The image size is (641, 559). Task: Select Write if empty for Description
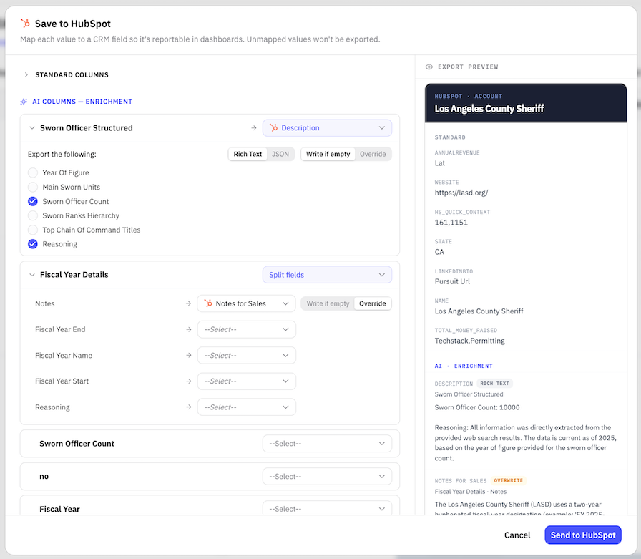[328, 154]
